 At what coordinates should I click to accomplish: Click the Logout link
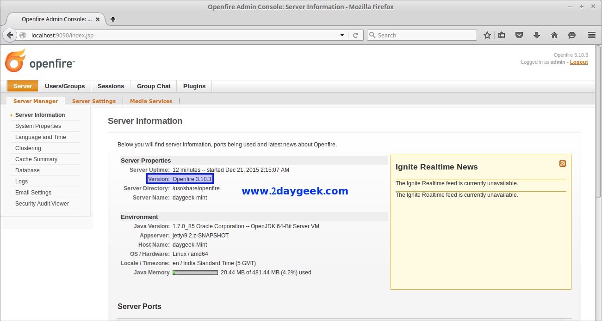[579, 62]
